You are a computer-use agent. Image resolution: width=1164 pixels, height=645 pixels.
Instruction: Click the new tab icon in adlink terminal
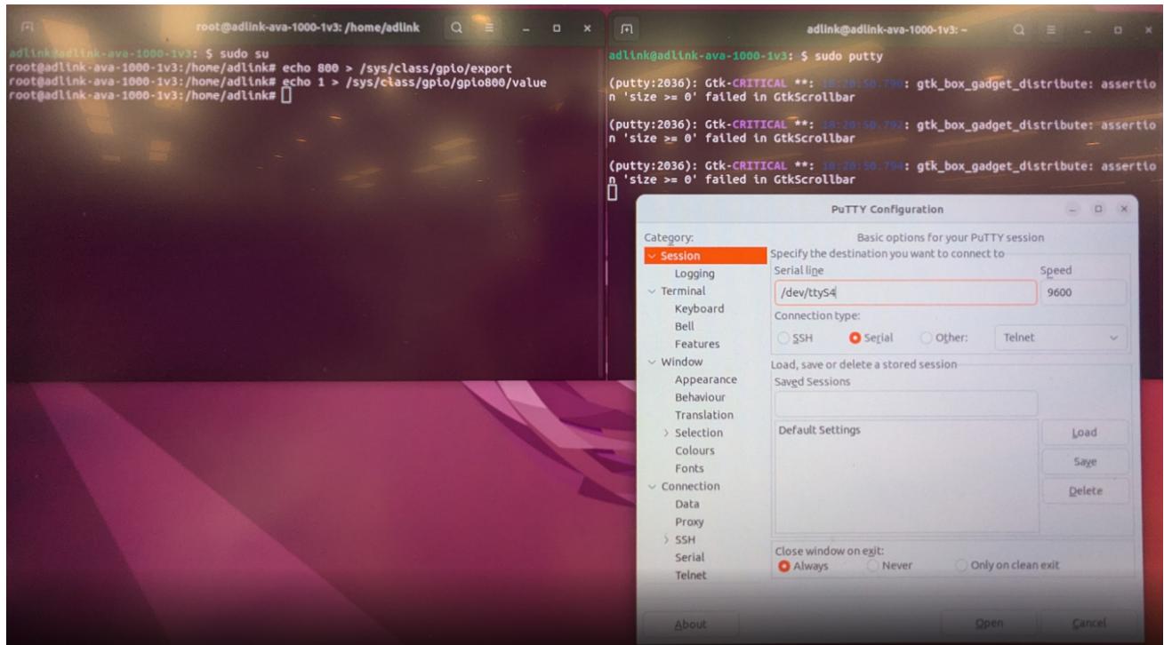point(626,28)
